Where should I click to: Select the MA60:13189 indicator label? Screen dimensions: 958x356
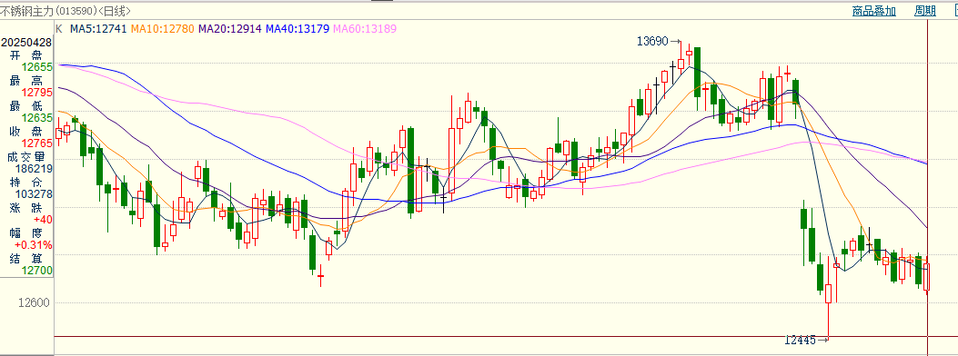point(365,29)
